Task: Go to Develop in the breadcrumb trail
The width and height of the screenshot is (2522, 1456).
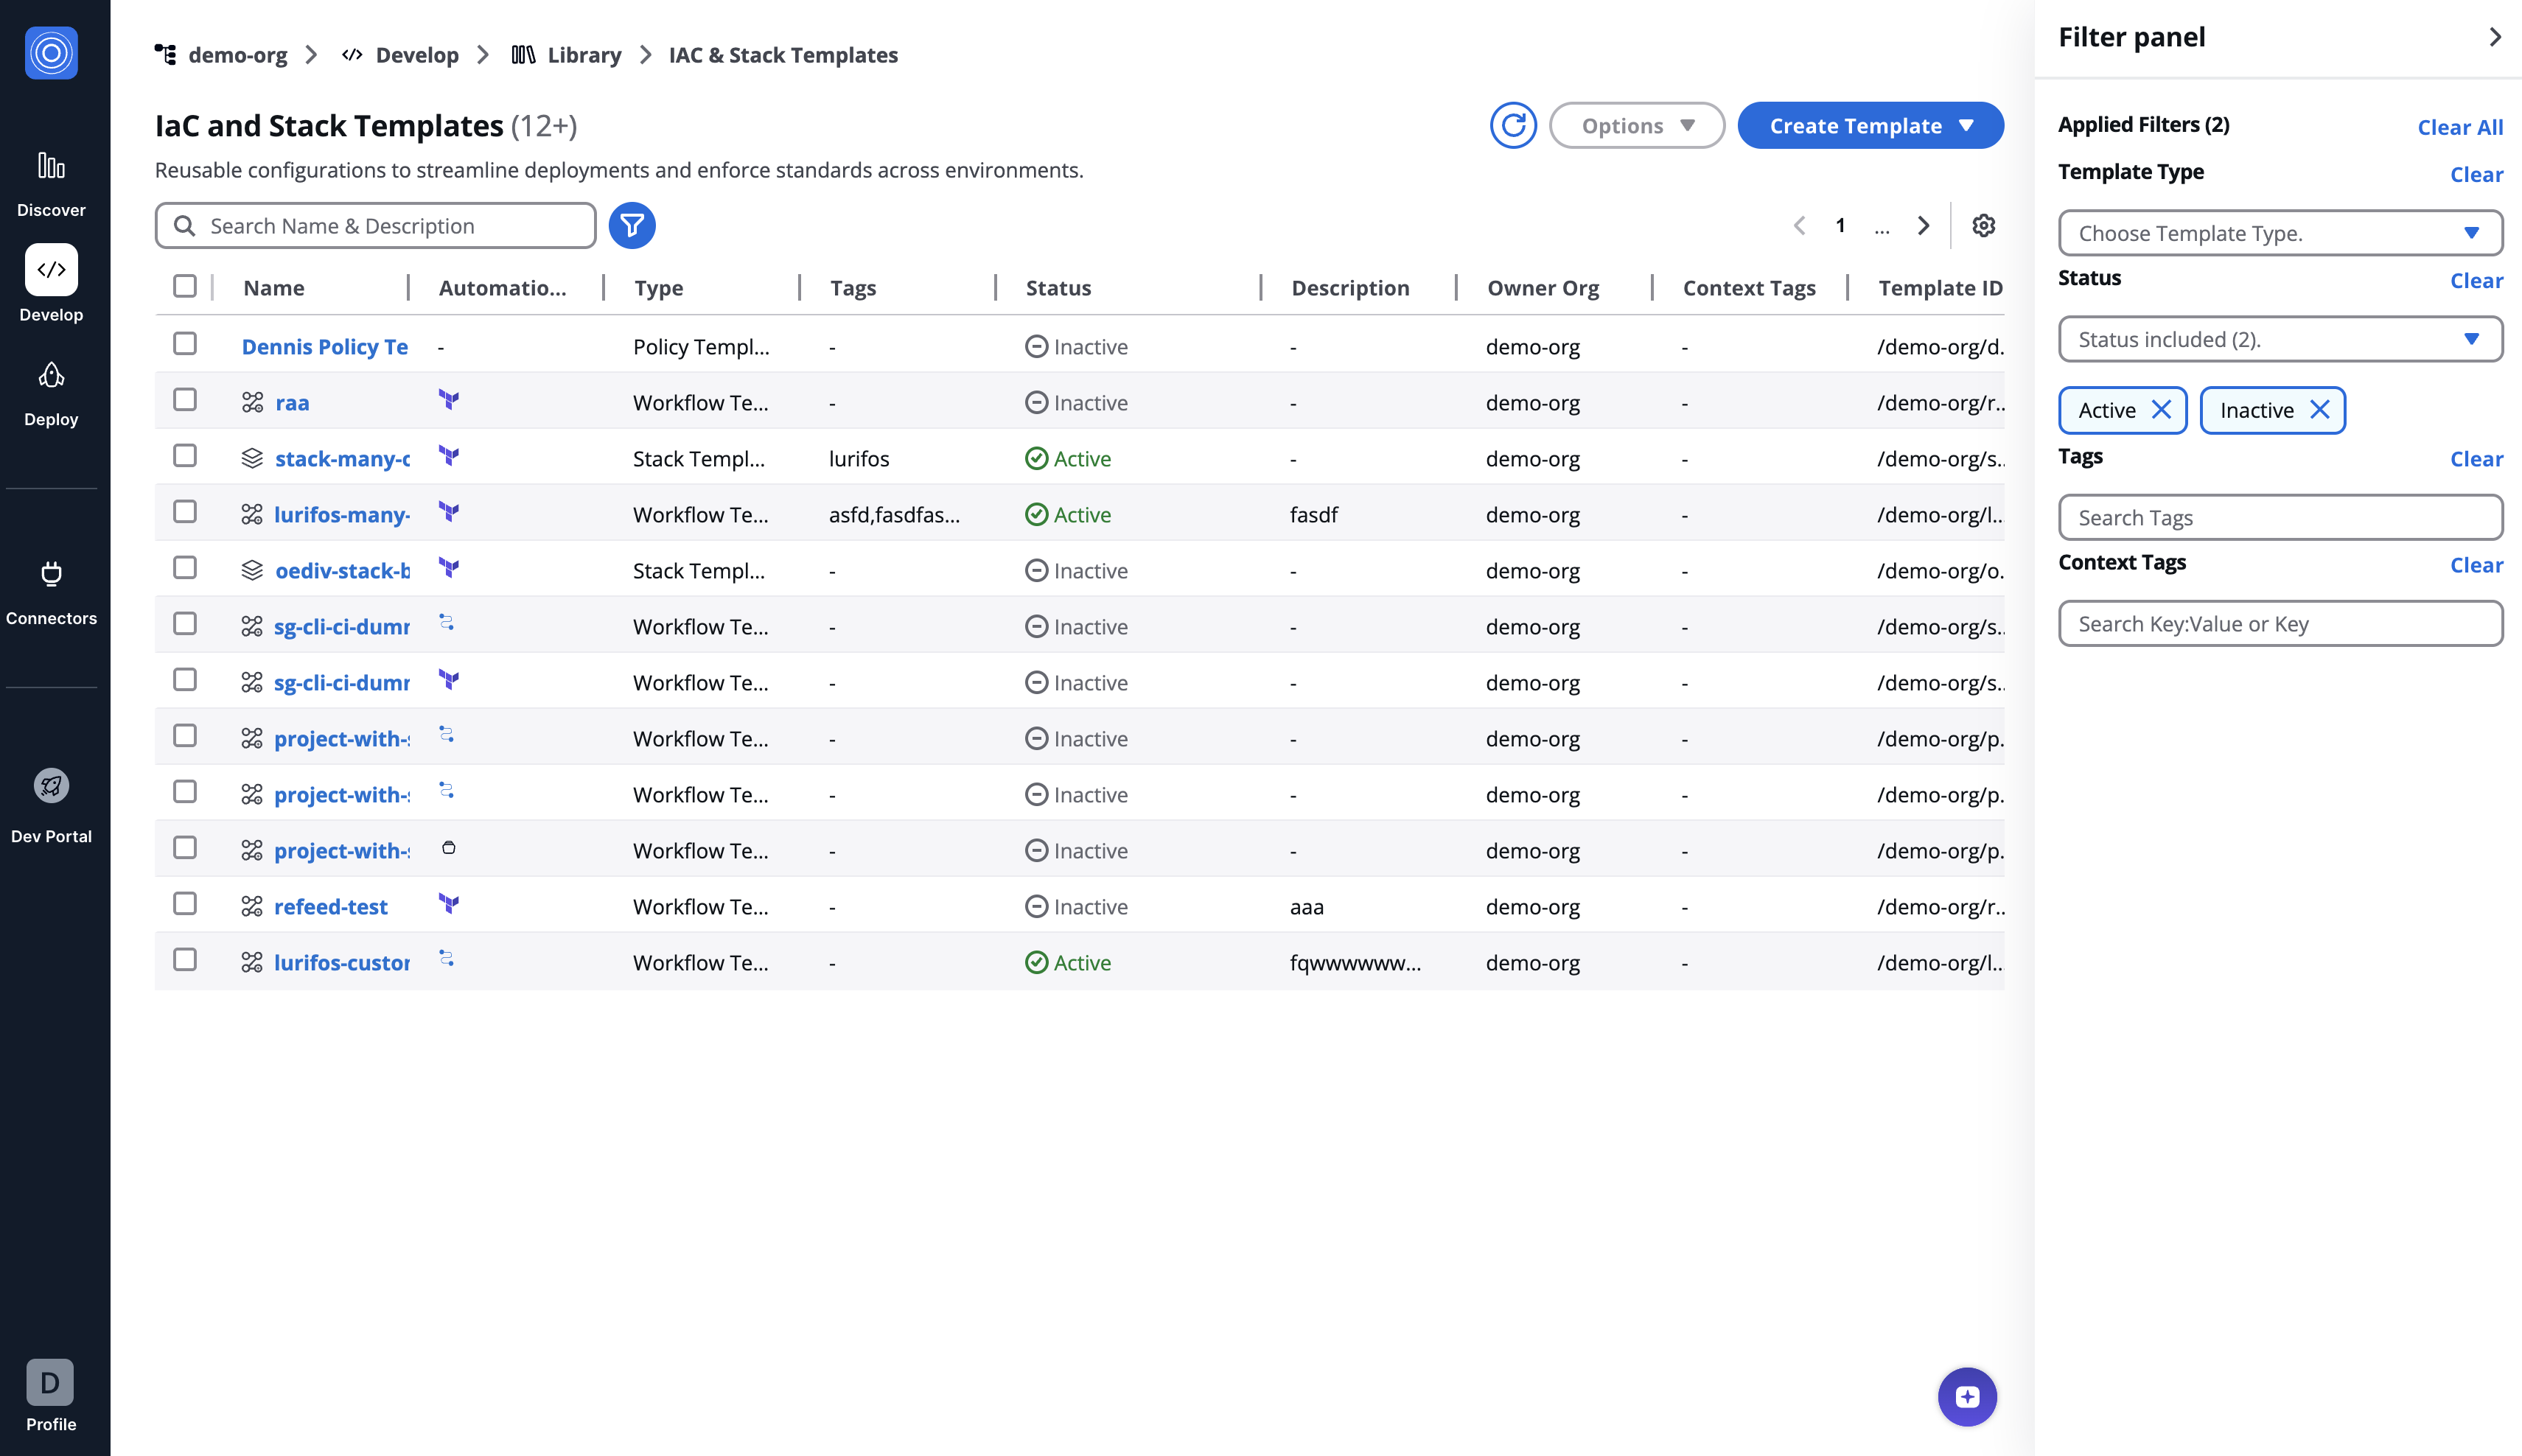Action: [x=417, y=55]
